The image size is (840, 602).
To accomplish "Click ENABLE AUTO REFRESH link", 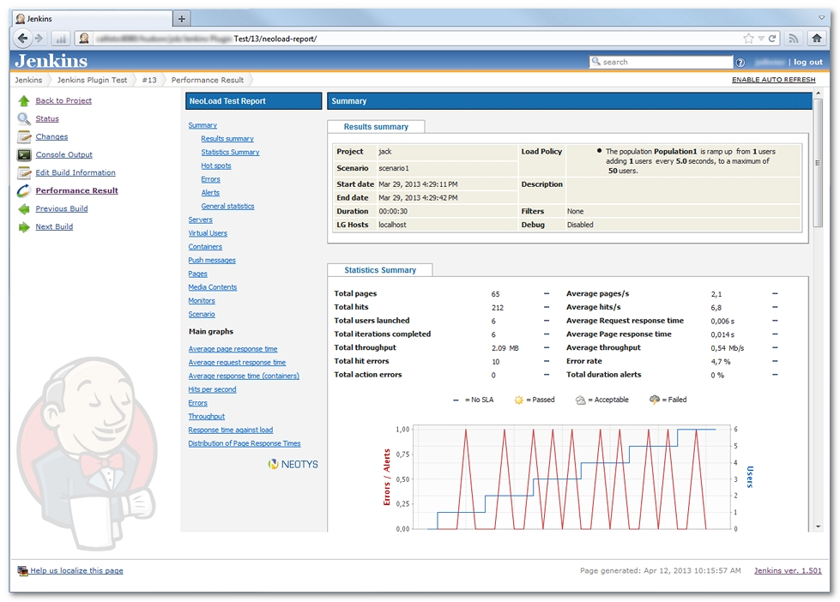I will coord(773,80).
